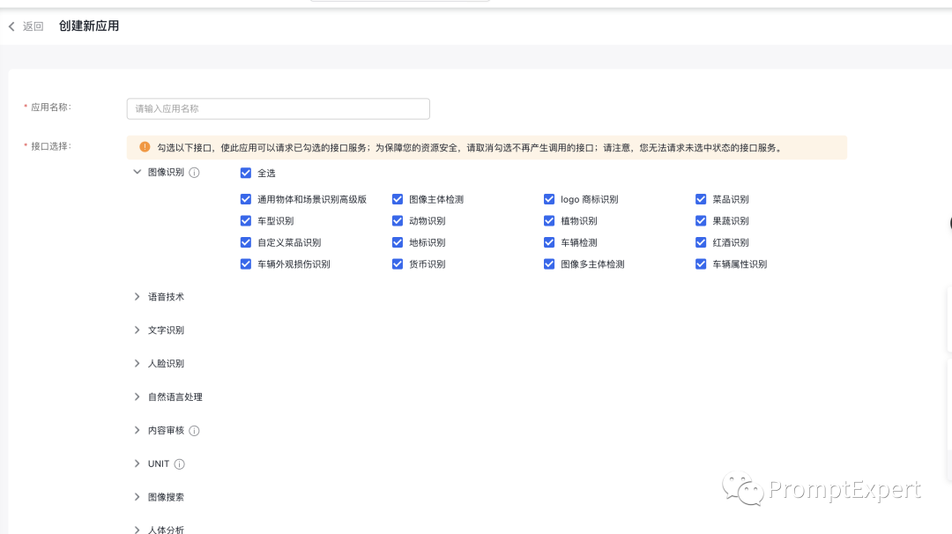Disable the 货币识别 checkbox
Viewport: 952px width, 534px height.
(398, 264)
